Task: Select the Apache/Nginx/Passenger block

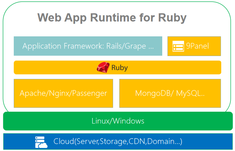Action: [x=63, y=93]
